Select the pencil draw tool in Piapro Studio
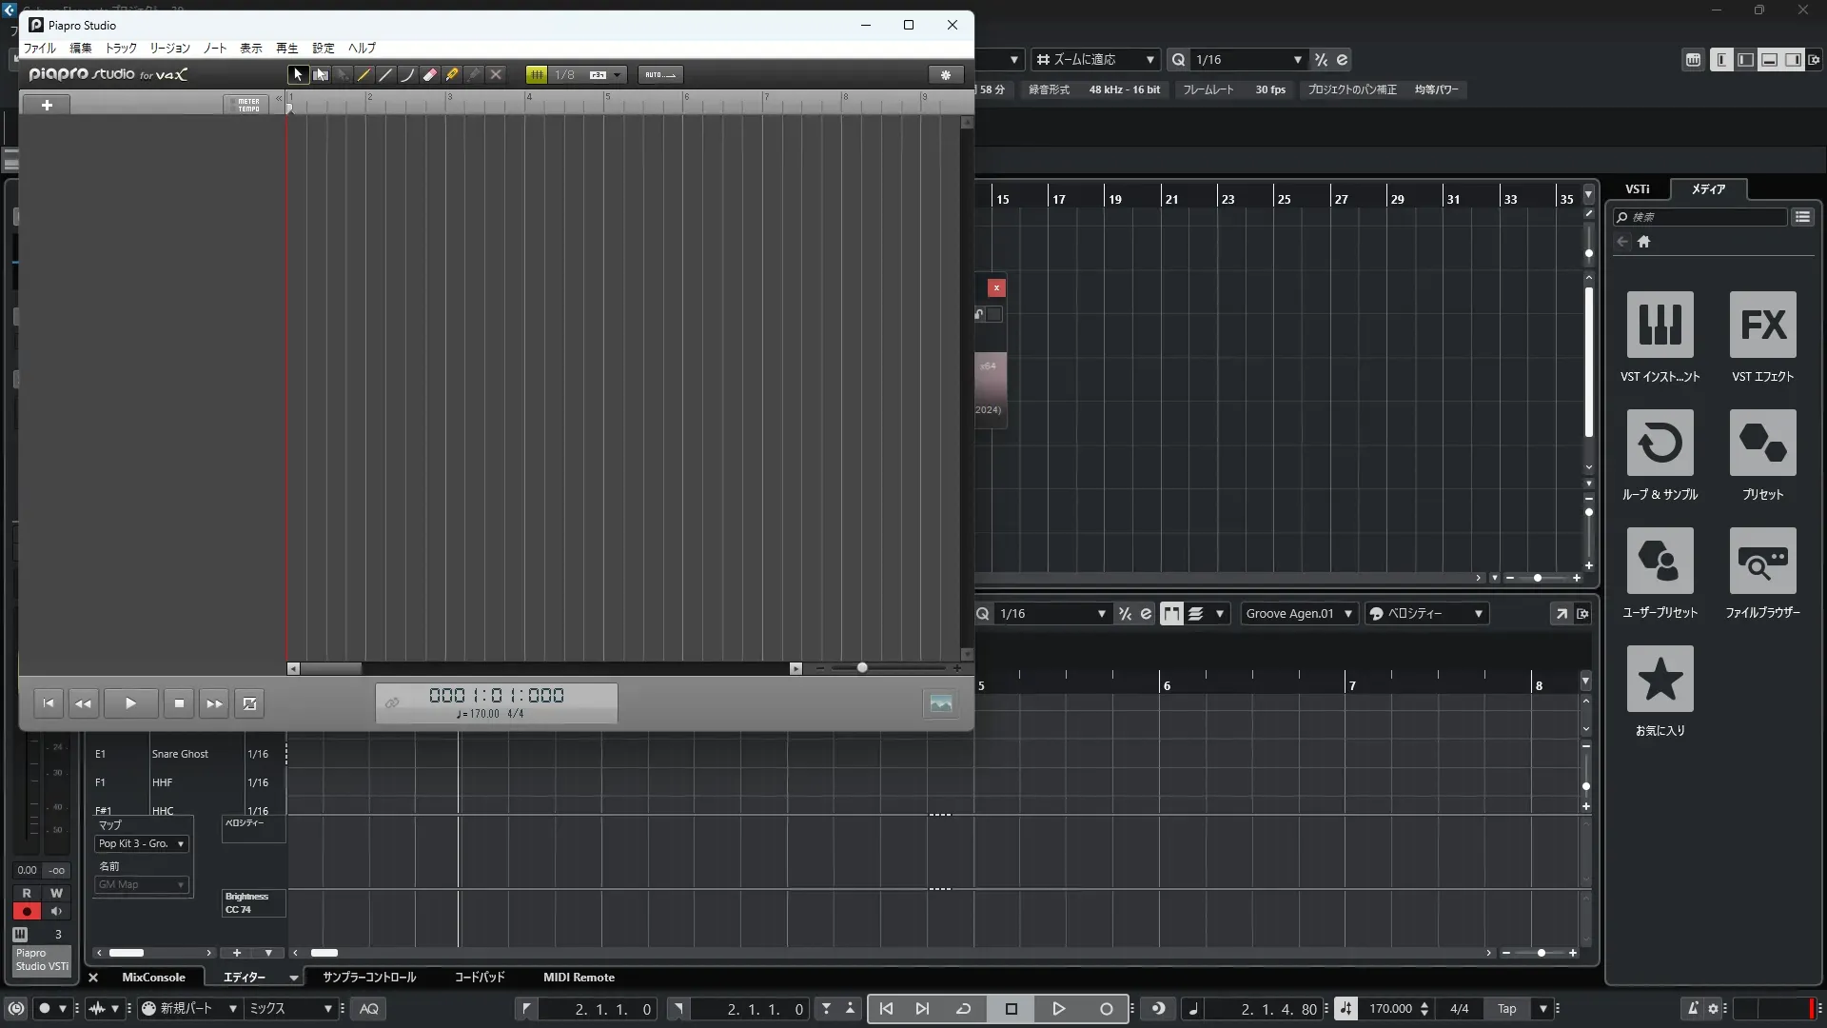 tap(363, 74)
